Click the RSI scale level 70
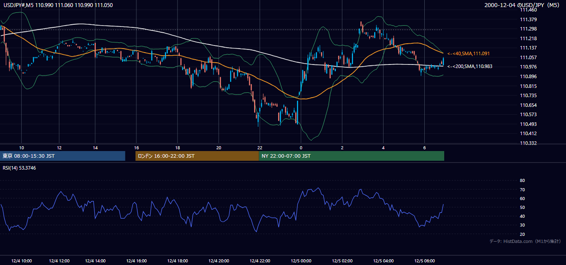This screenshot has width=566, height=265. [x=522, y=189]
